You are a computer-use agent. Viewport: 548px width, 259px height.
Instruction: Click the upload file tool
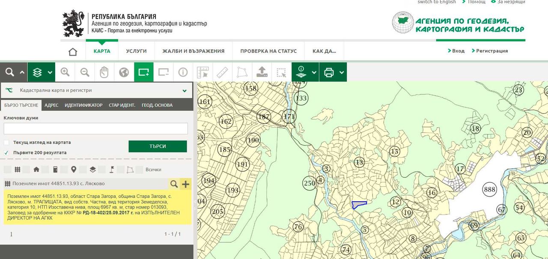click(262, 72)
